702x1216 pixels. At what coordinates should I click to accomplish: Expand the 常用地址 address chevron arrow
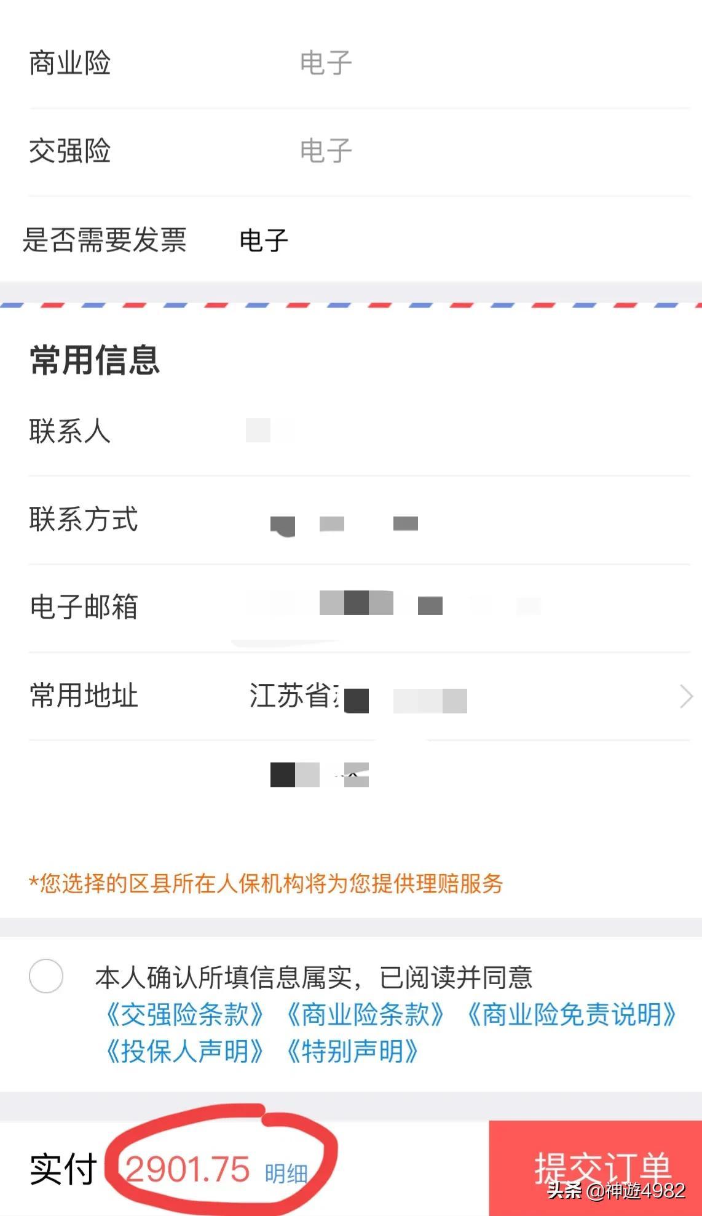pos(686,696)
